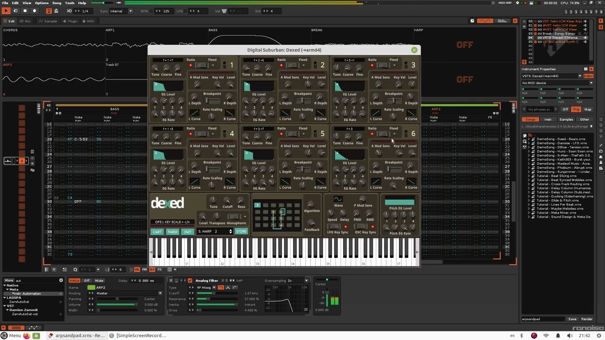
Task: Expand DemoSong - Daed - Bears.xrns entry
Action: coord(529,139)
